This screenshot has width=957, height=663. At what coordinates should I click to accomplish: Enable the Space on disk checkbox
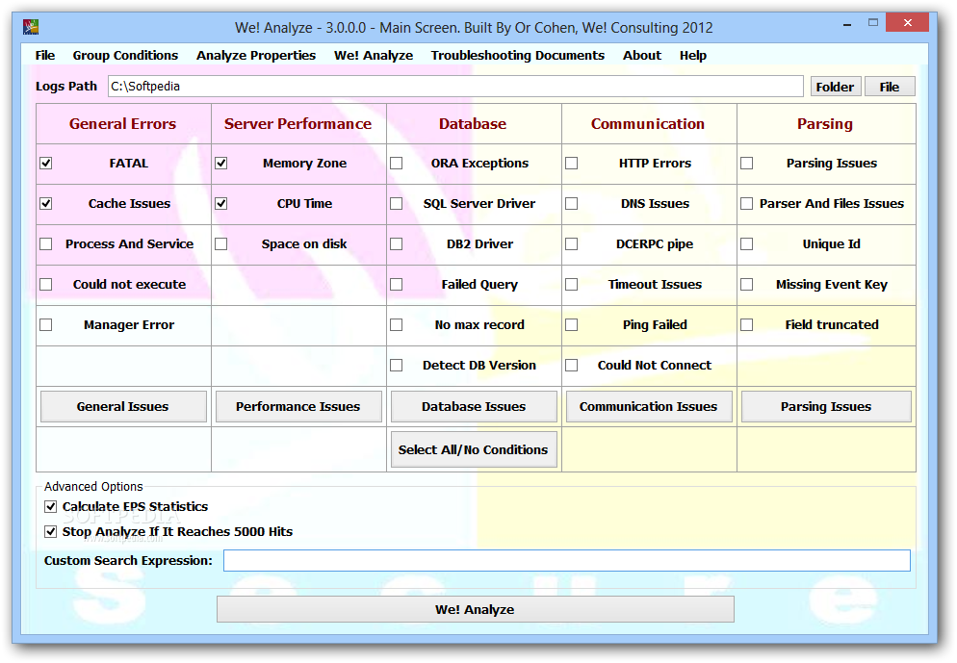(x=221, y=244)
